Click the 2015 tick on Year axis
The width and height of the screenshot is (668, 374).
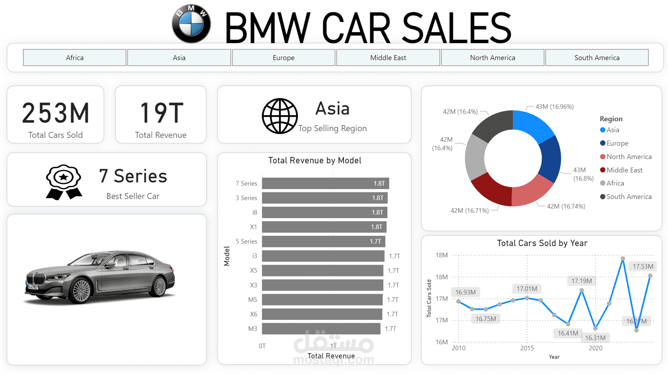[x=527, y=348]
